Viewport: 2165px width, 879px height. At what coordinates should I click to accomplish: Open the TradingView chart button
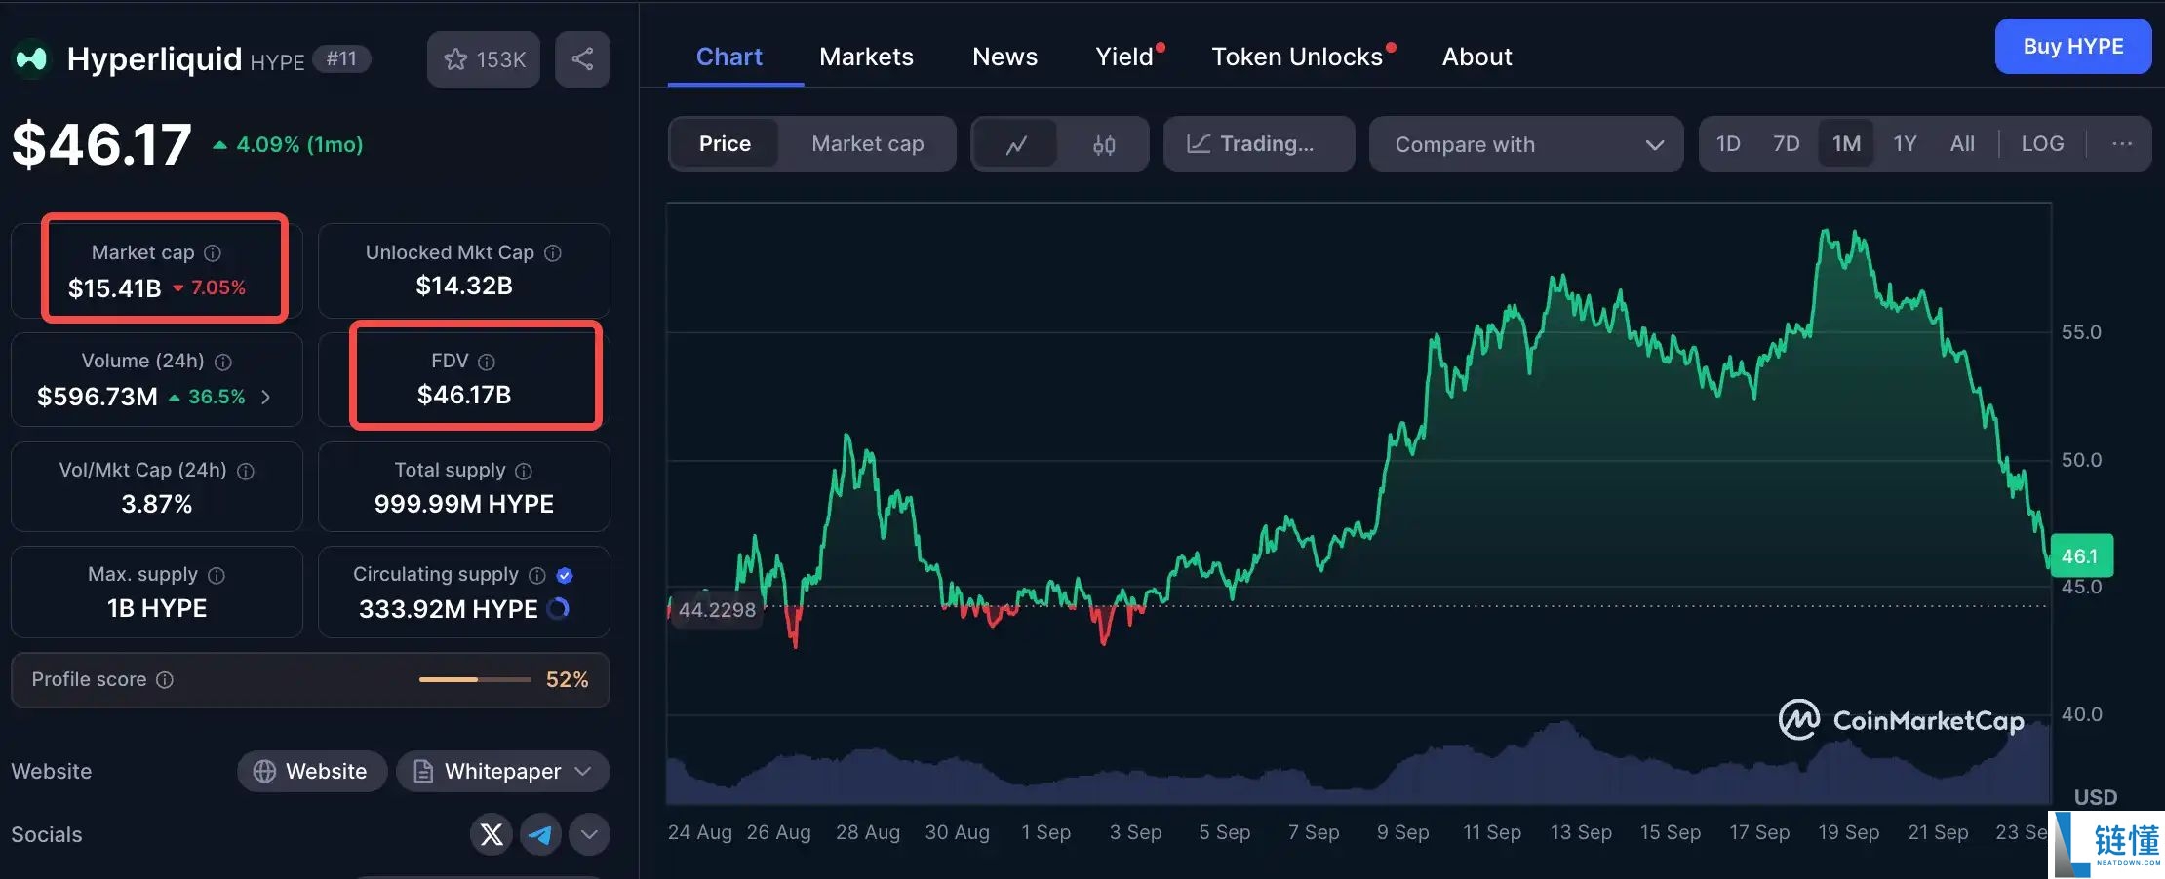coord(1259,144)
